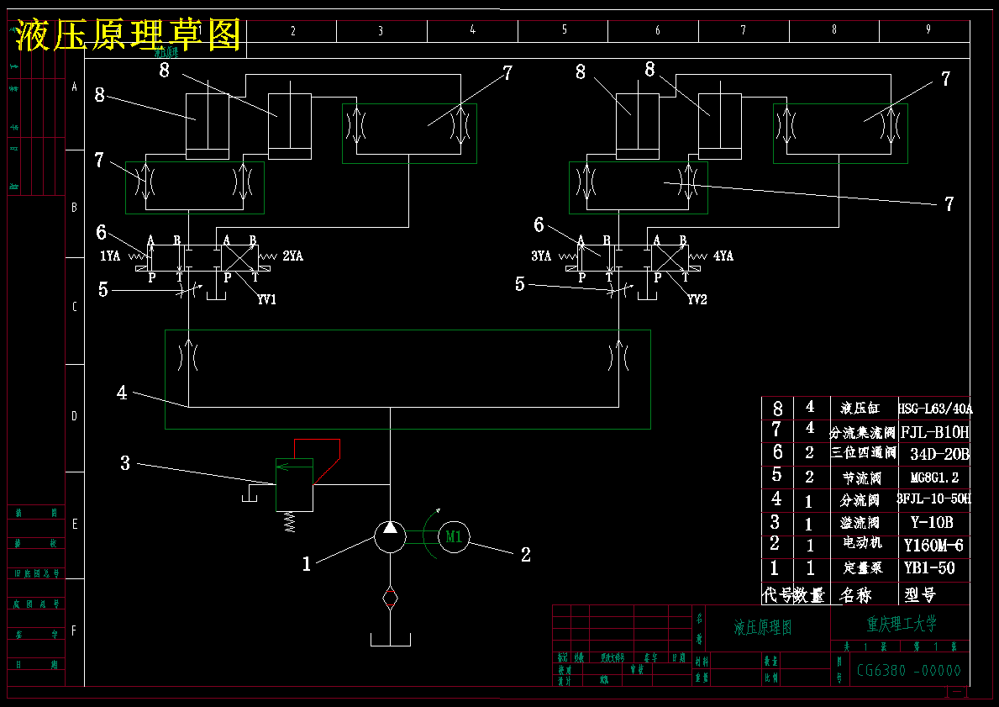The image size is (999, 707).
Task: Click the green flow divider box above valve YV2
Action: pyautogui.click(x=639, y=187)
